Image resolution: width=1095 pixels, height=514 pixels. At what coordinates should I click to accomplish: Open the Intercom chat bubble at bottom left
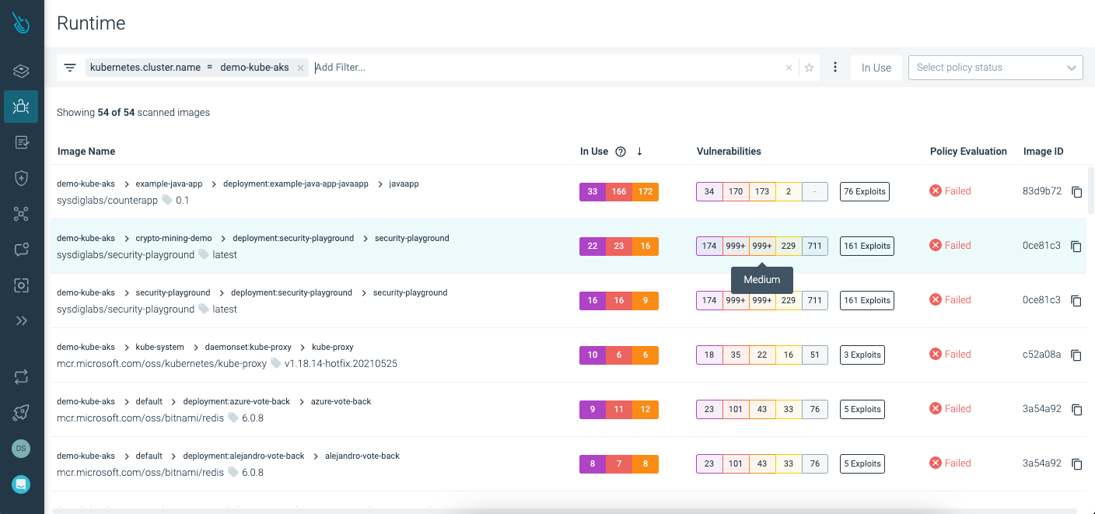[20, 484]
